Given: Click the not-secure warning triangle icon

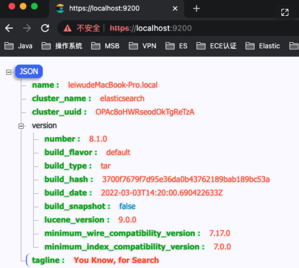Looking at the screenshot, I should pos(68,28).
